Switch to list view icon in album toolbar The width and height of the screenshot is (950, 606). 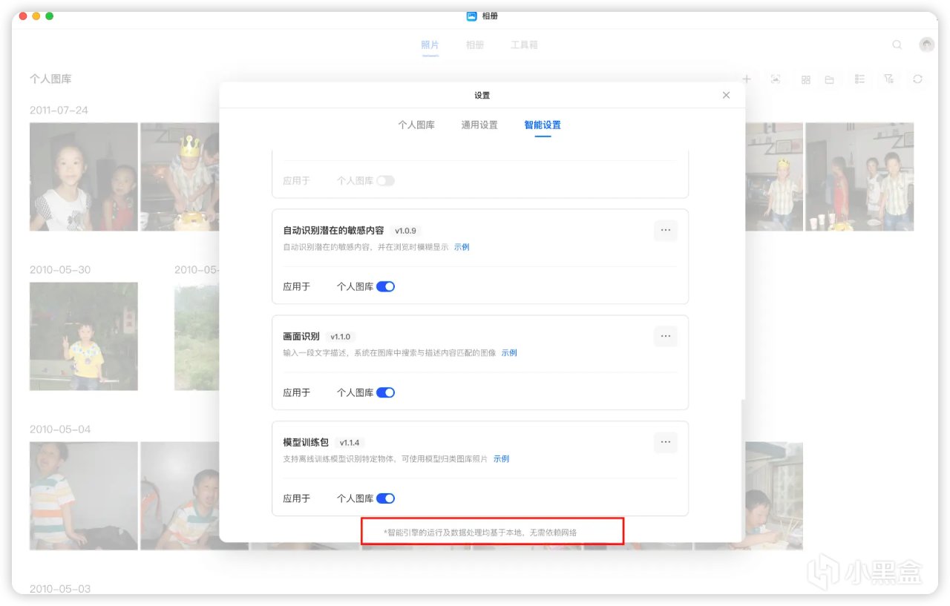[859, 79]
